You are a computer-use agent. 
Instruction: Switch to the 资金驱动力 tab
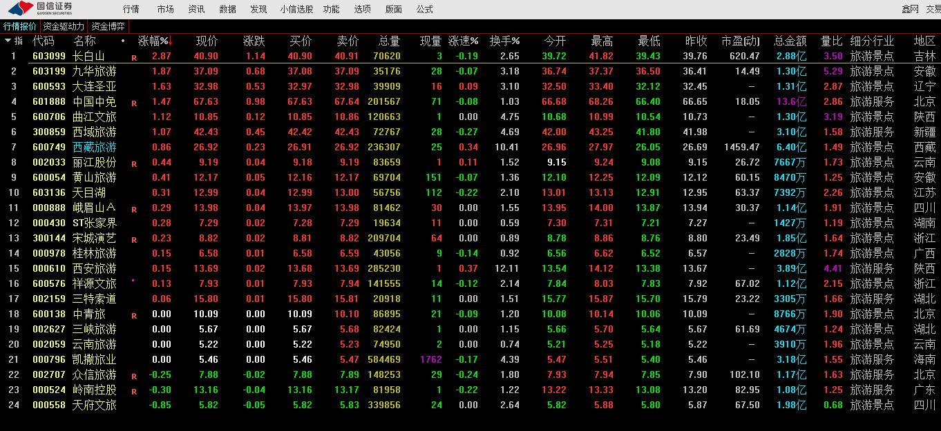click(x=64, y=26)
